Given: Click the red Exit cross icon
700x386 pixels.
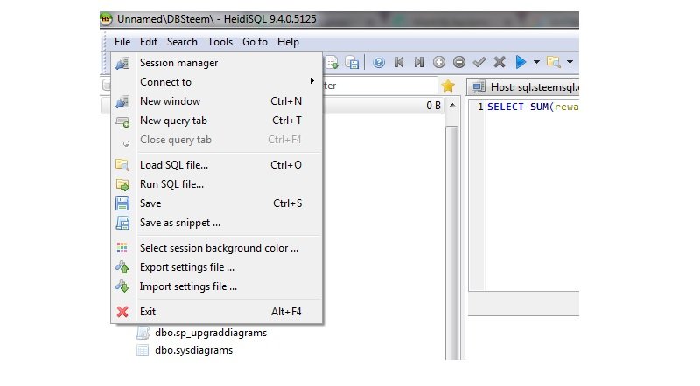Looking at the screenshot, I should (122, 312).
